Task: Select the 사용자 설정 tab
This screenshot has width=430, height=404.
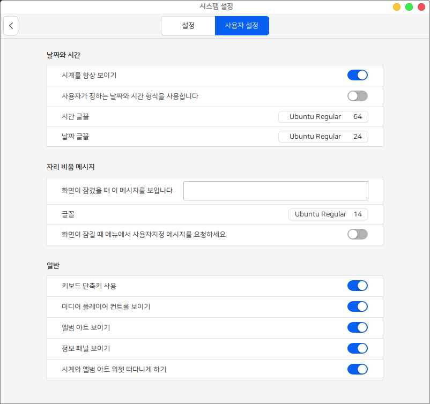Action: tap(242, 26)
